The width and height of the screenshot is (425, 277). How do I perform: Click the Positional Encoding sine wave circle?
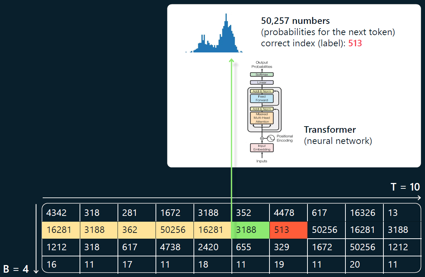[271, 138]
